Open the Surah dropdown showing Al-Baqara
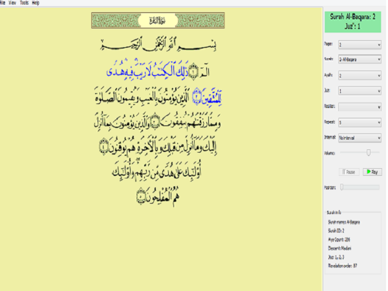Viewport: 388px width, 291px height. [360, 59]
